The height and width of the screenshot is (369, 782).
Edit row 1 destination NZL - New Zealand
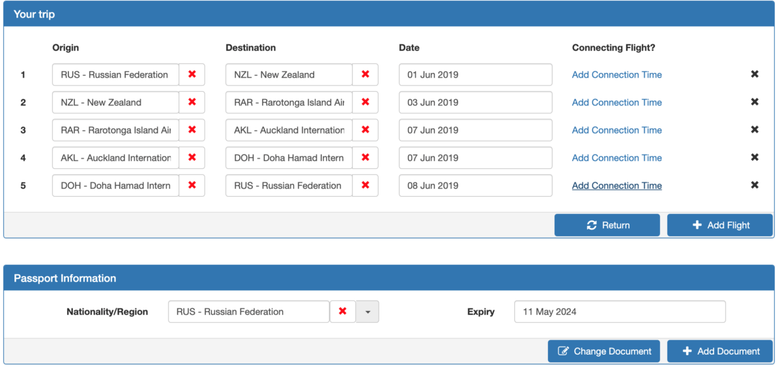click(x=289, y=74)
